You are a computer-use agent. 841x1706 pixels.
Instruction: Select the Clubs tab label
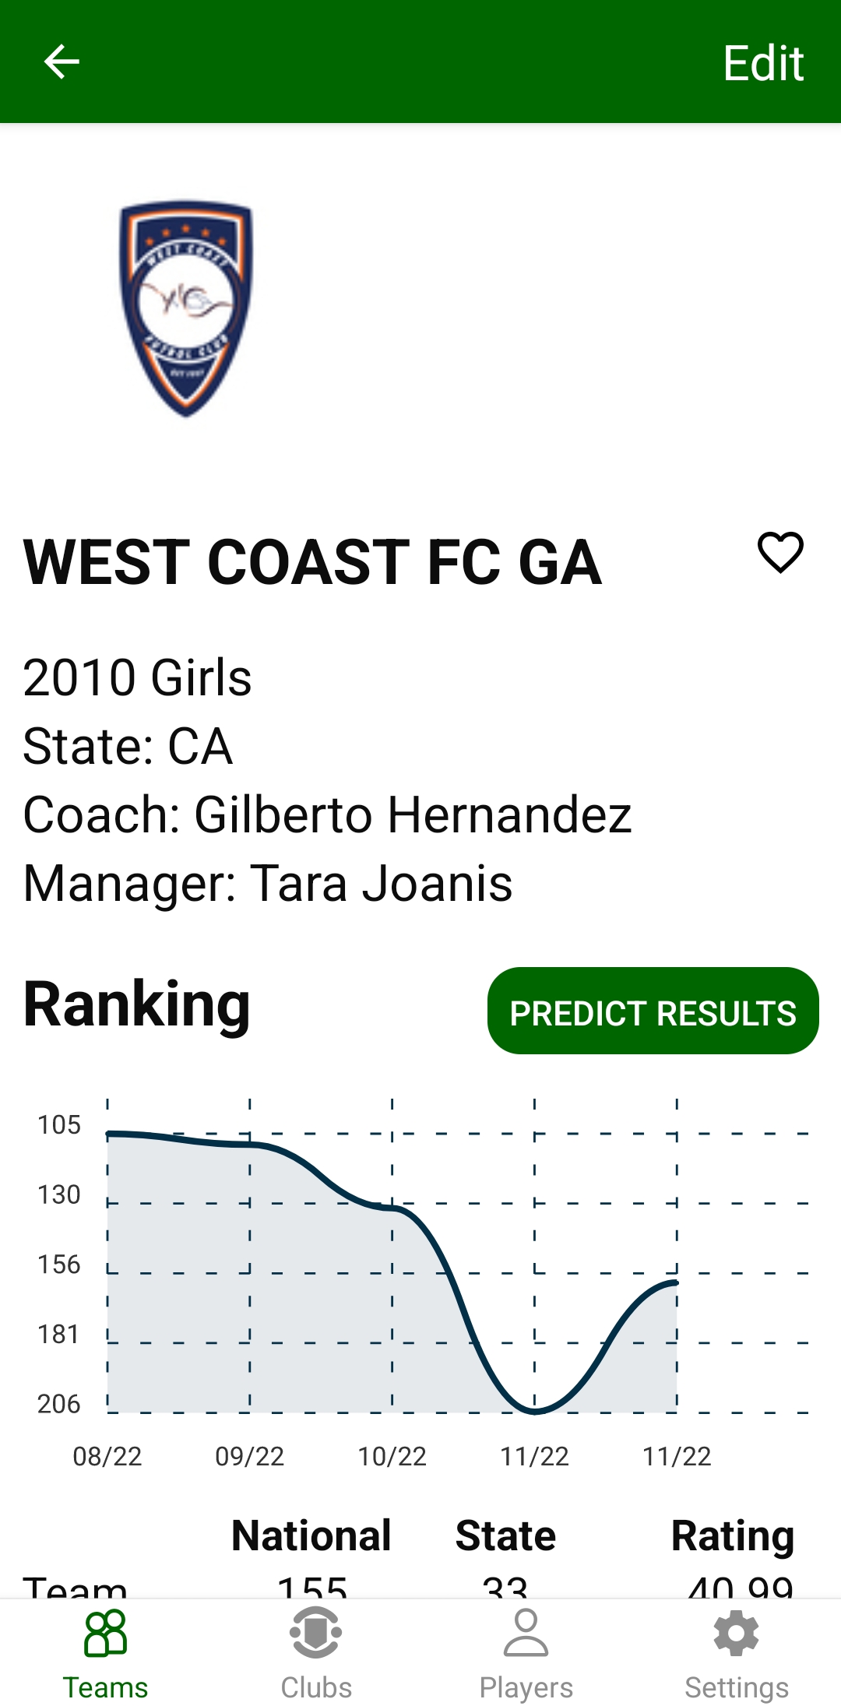315,1687
